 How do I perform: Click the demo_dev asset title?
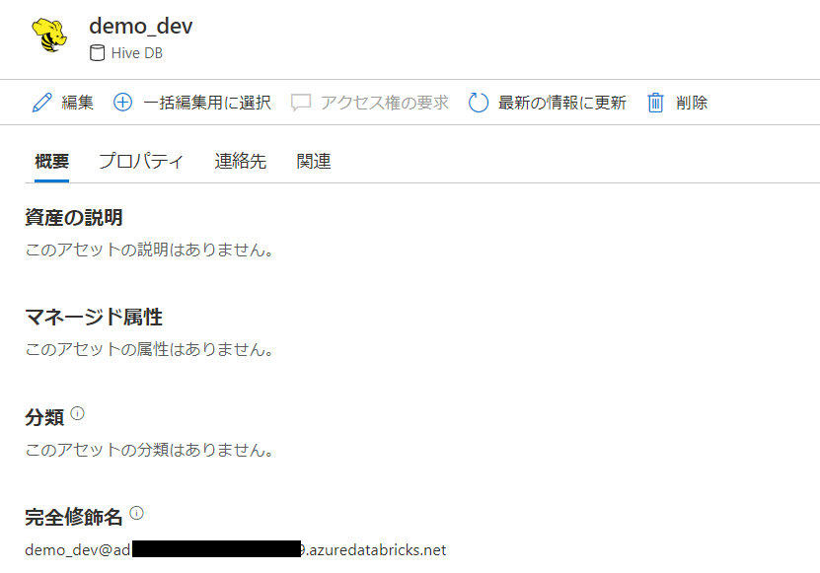139,26
